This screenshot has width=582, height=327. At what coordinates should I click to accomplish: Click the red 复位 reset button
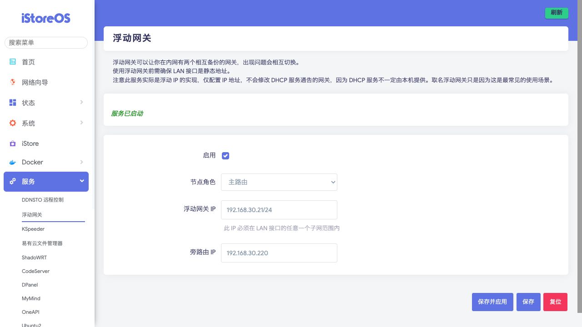(555, 302)
